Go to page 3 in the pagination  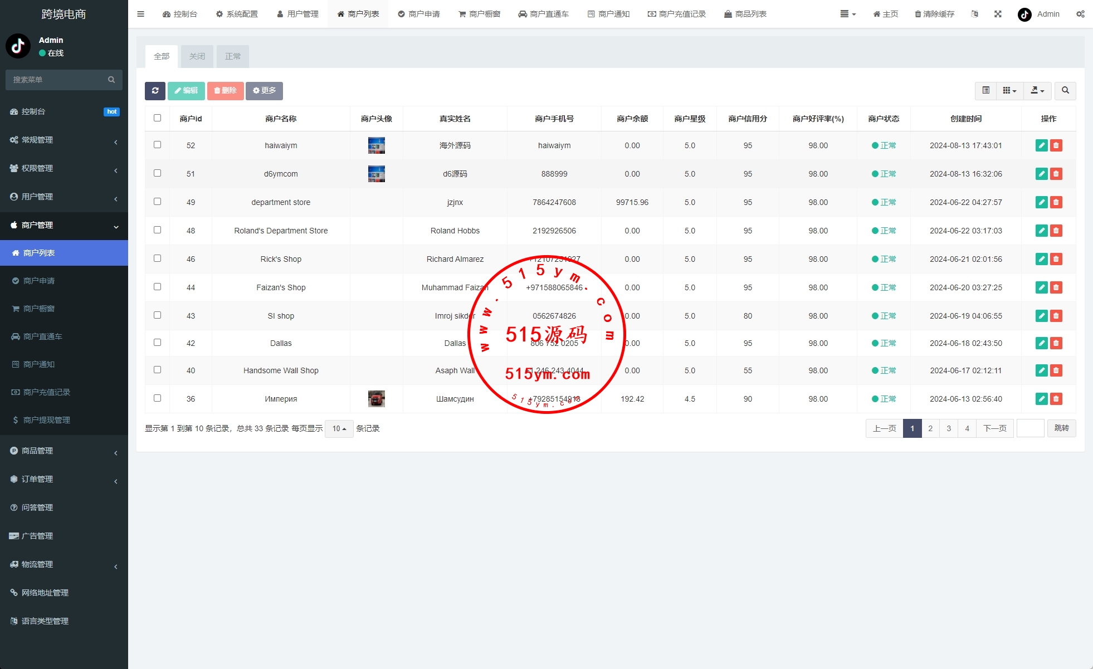coord(949,428)
